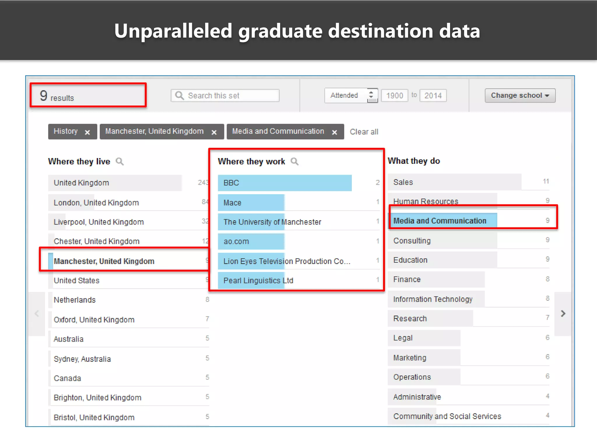This screenshot has width=597, height=448.
Task: Select Sydney, Australia location row
Action: (x=129, y=359)
